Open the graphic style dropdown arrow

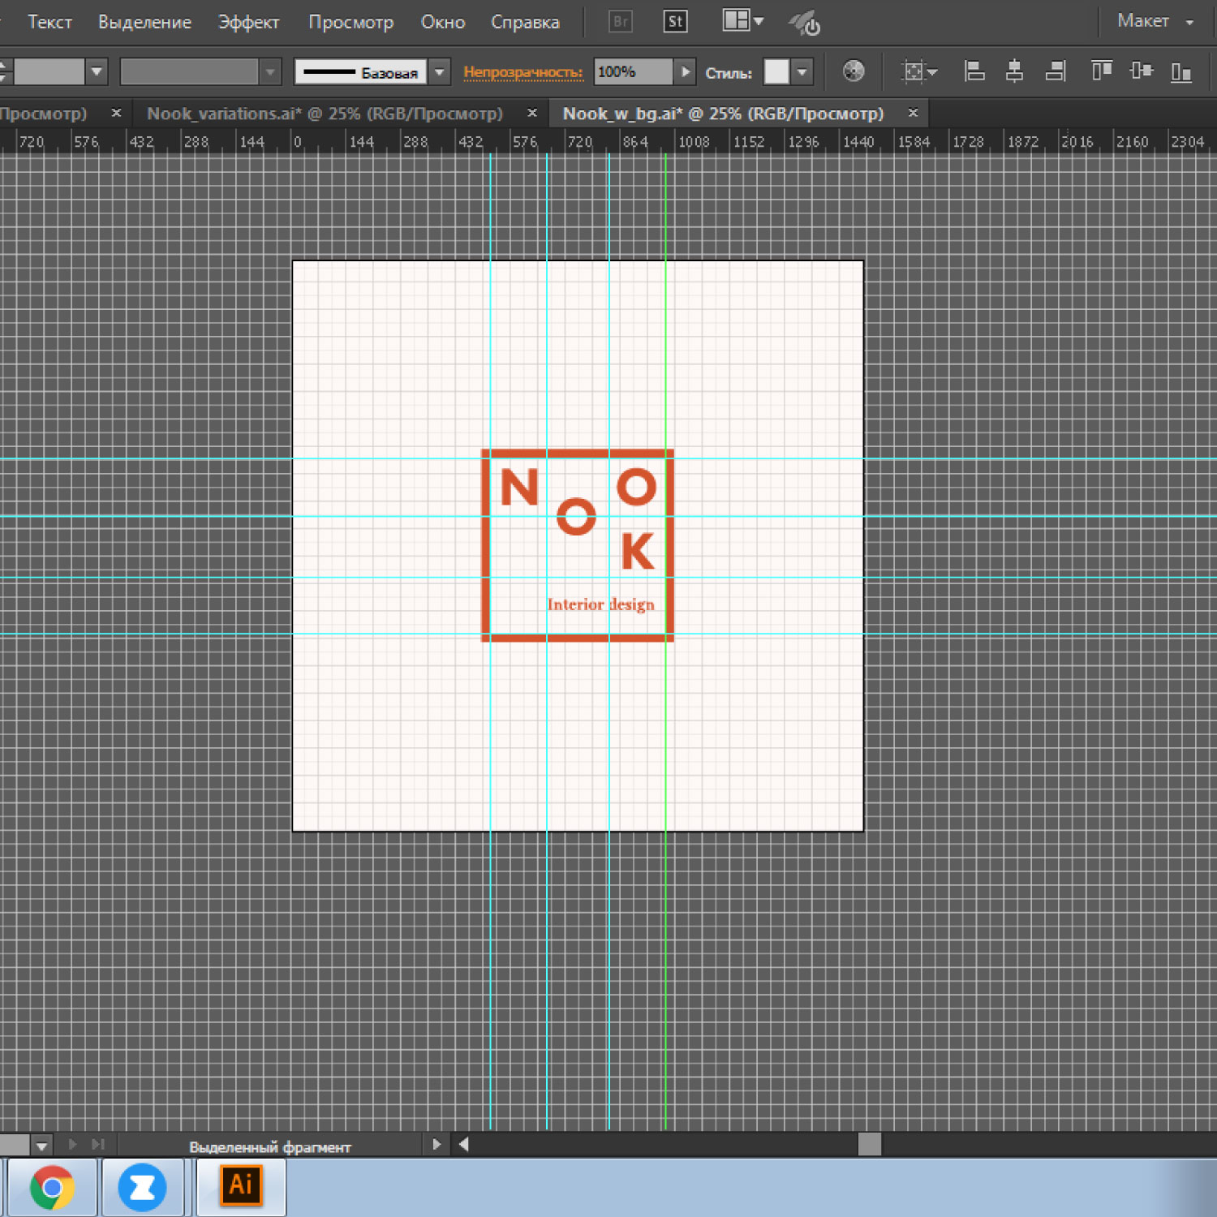click(802, 71)
